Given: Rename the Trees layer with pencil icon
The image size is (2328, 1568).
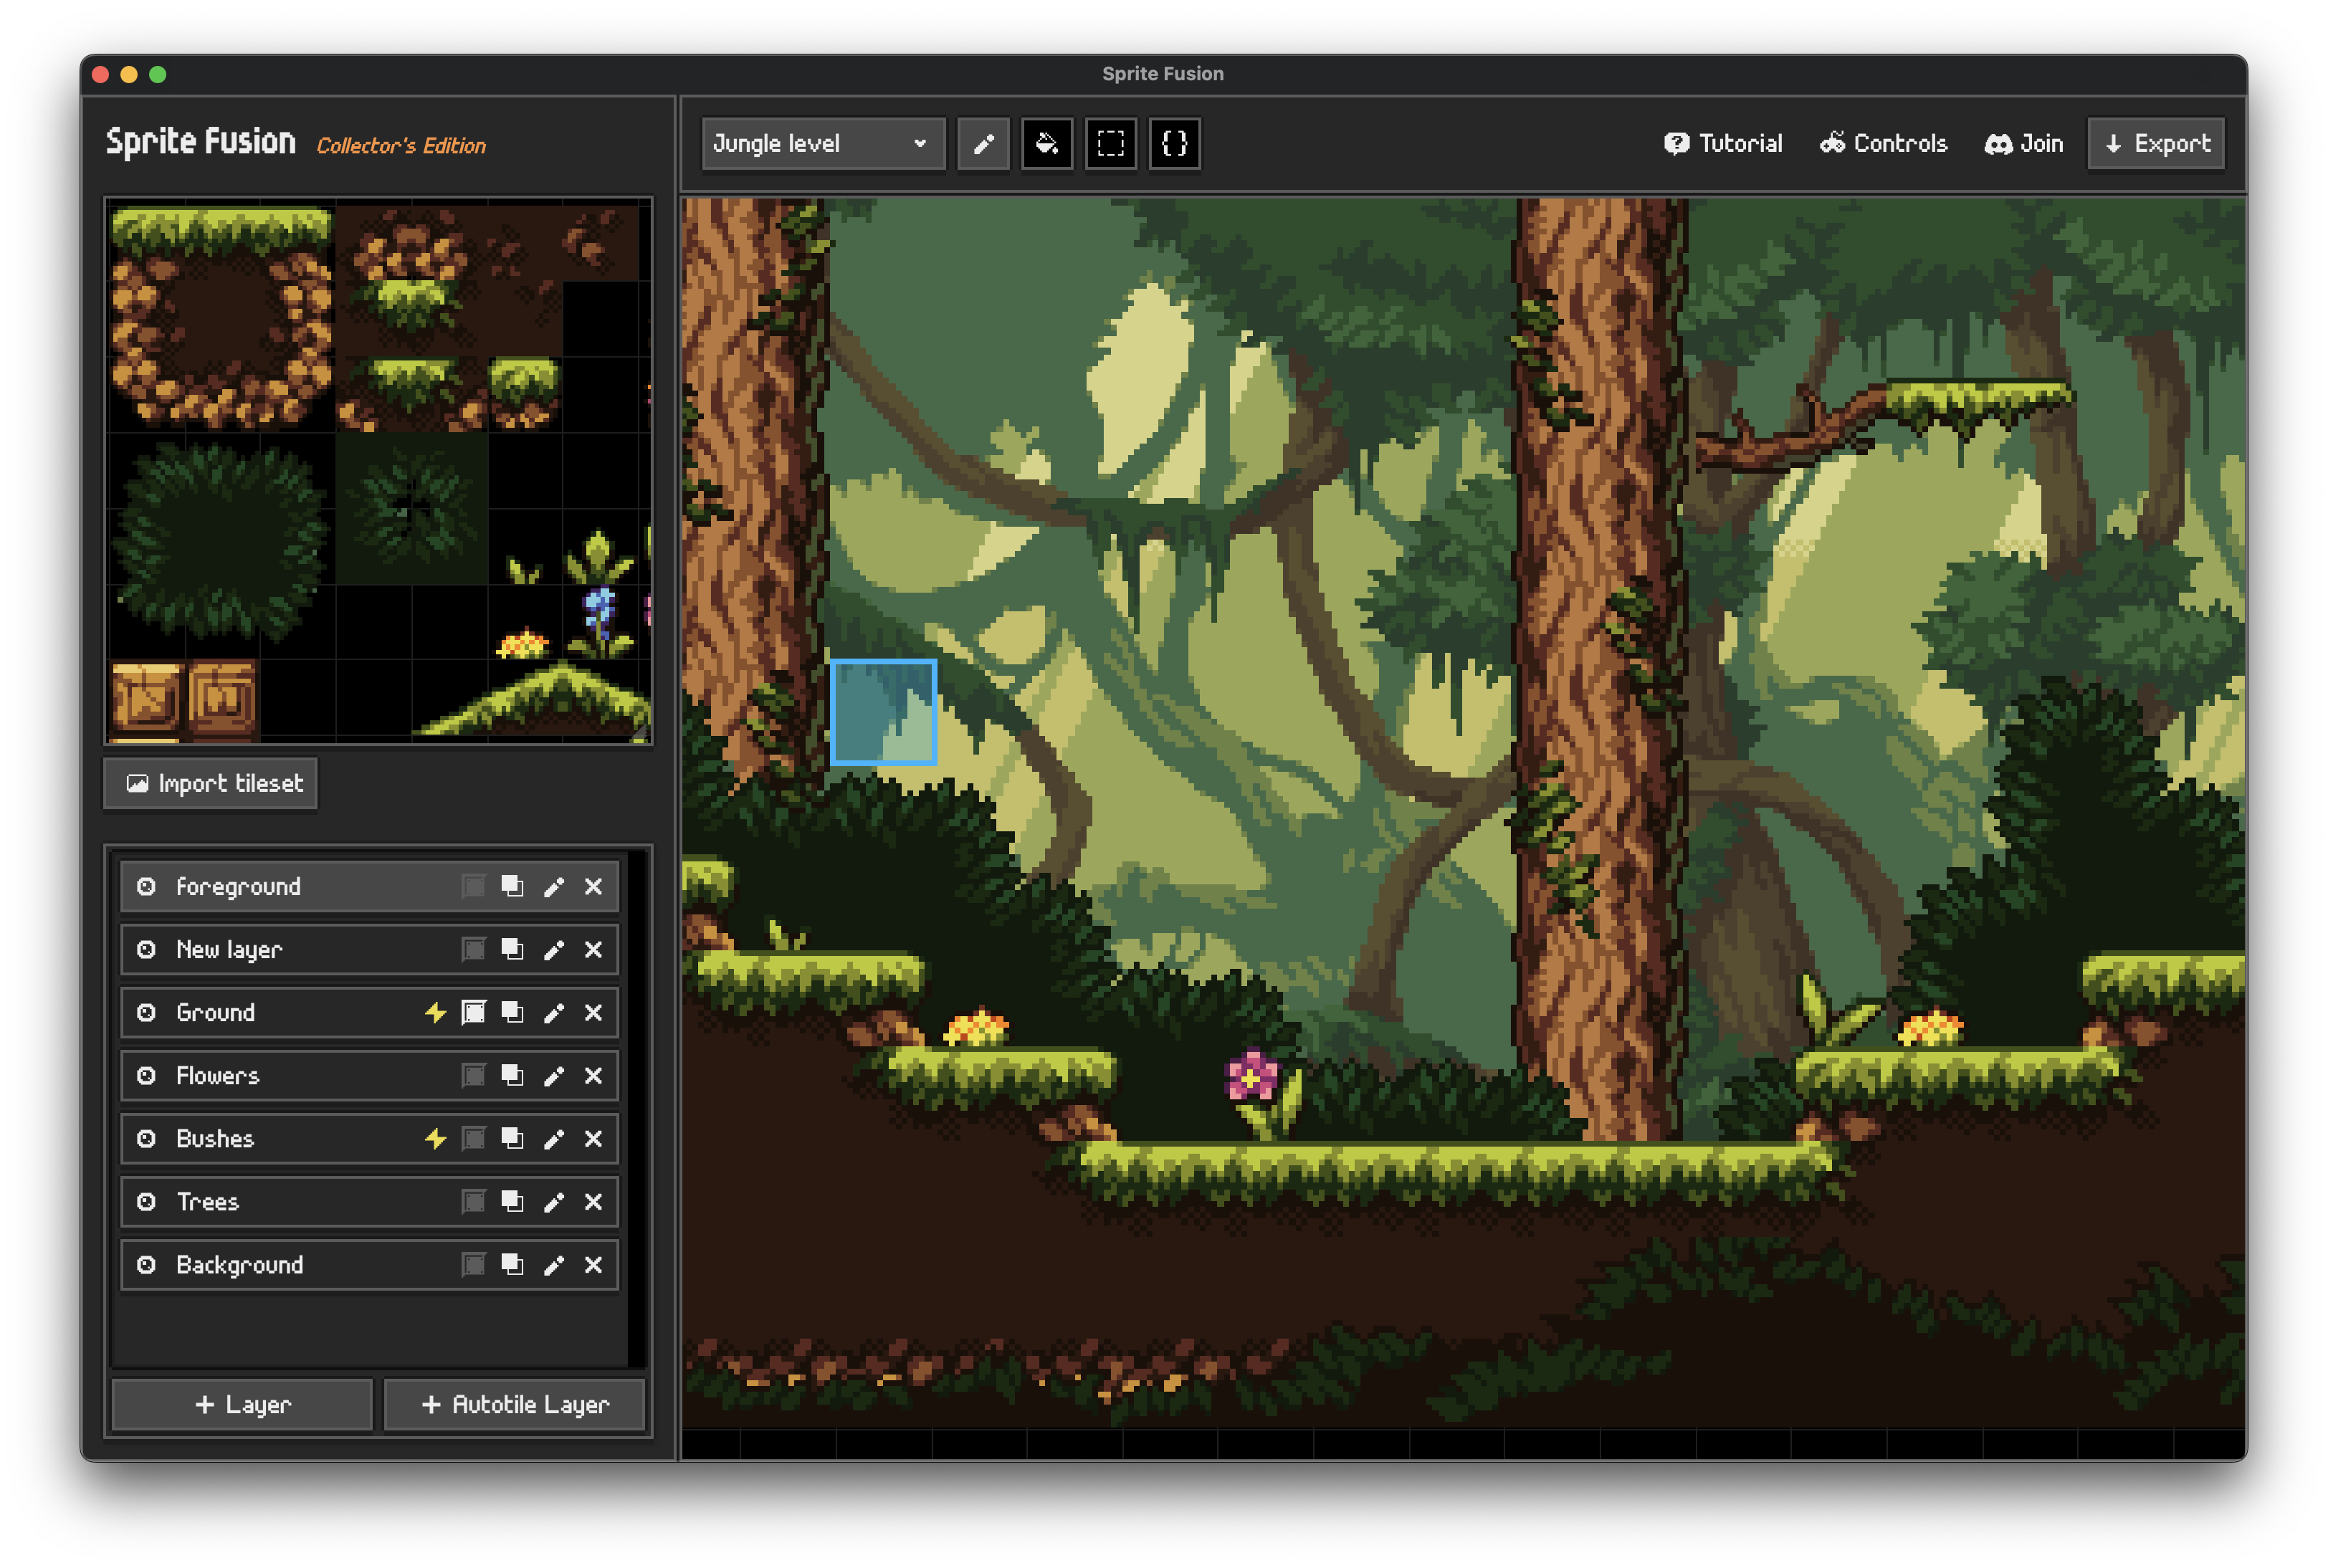Looking at the screenshot, I should pos(553,1202).
